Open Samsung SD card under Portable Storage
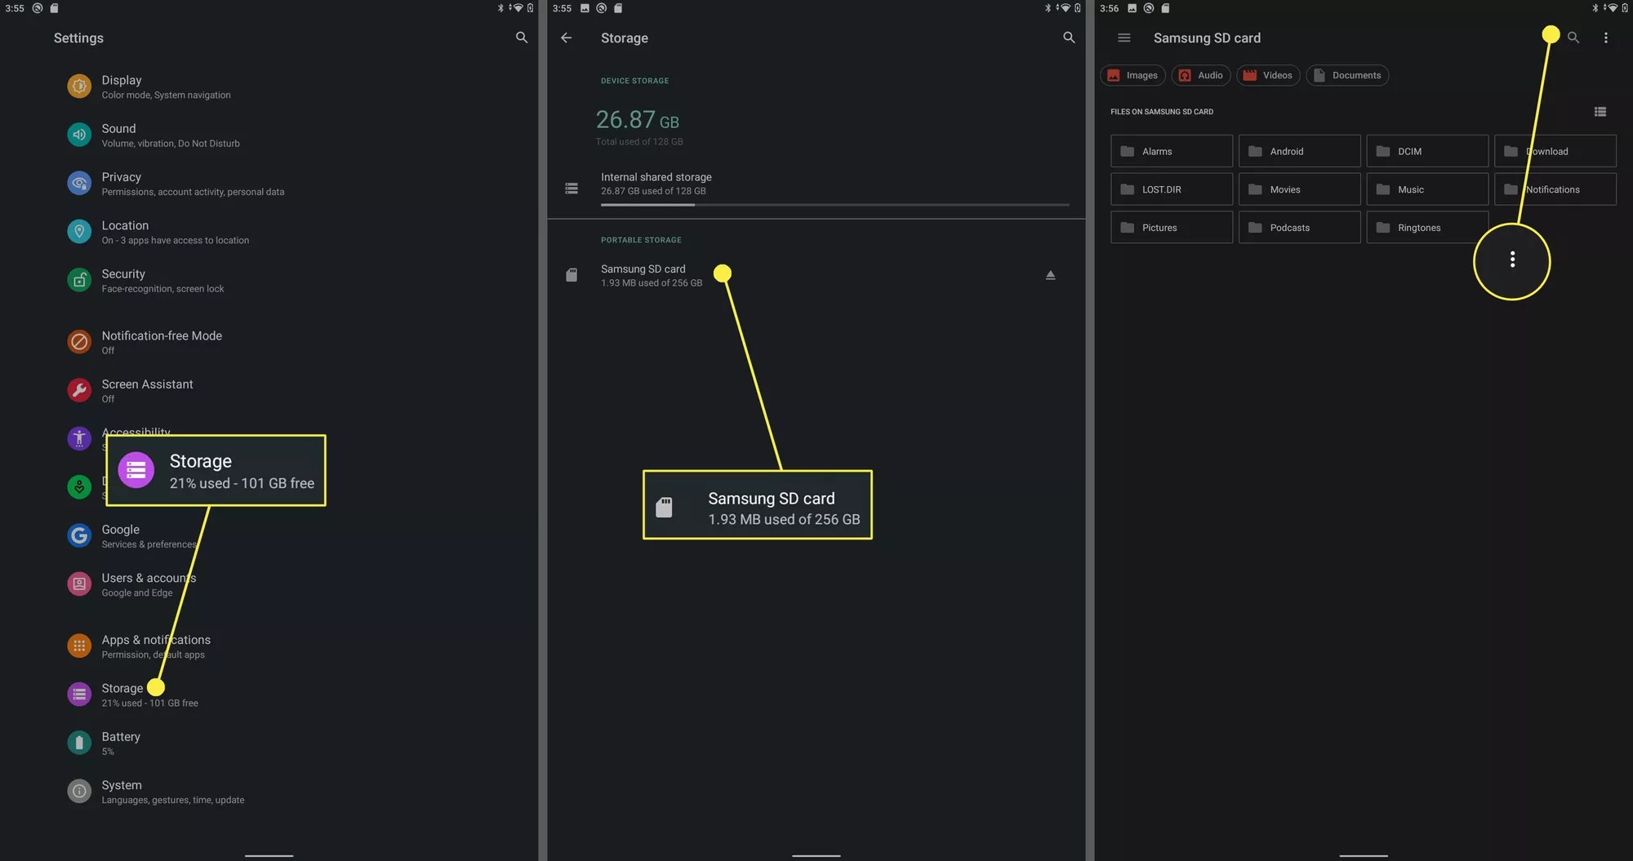Screen dimensions: 1633x861 [816, 276]
